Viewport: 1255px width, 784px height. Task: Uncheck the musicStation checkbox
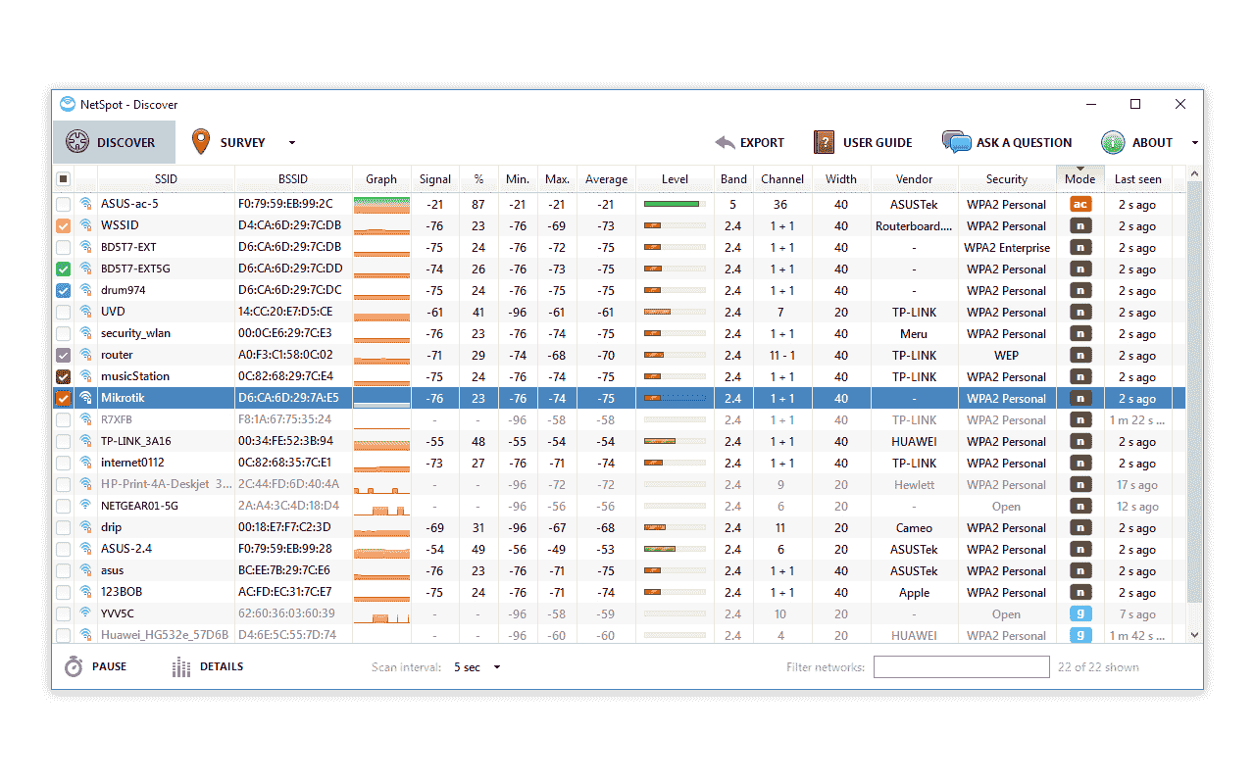click(63, 376)
